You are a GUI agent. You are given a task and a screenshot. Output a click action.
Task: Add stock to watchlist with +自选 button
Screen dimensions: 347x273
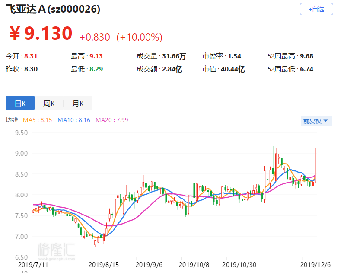[316, 9]
